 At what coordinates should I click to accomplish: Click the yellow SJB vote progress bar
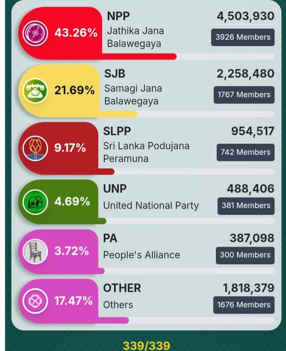[118, 114]
